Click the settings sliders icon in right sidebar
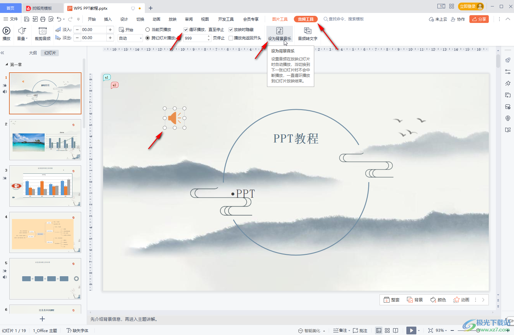This screenshot has height=335, width=514. [x=508, y=72]
